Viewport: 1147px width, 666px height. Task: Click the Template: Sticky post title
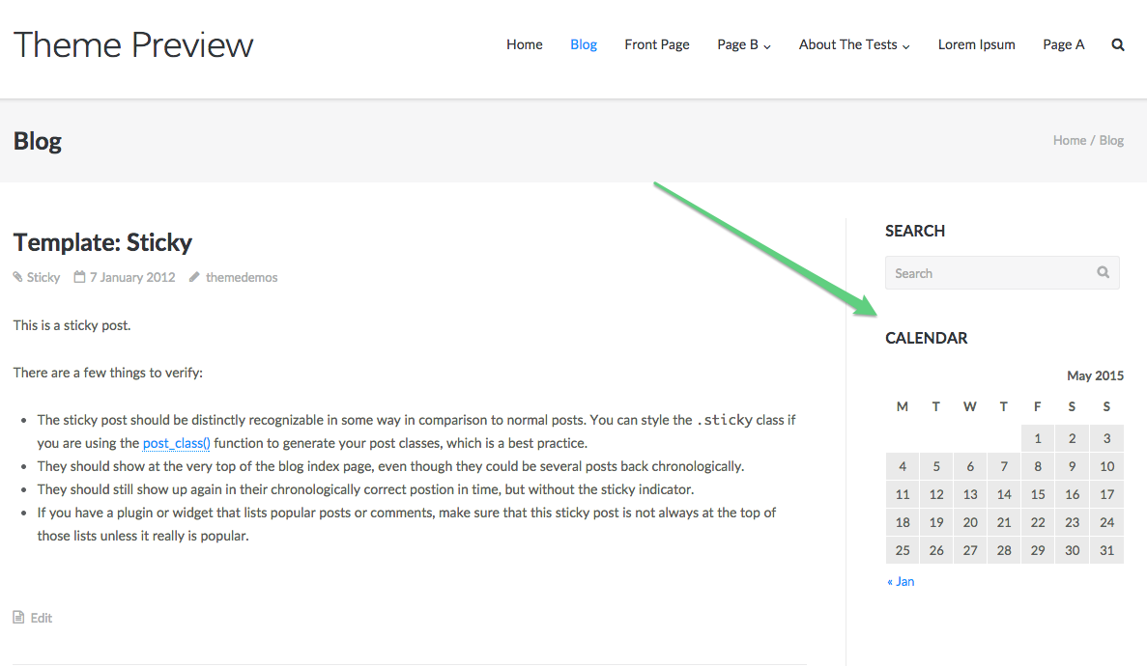tap(102, 242)
